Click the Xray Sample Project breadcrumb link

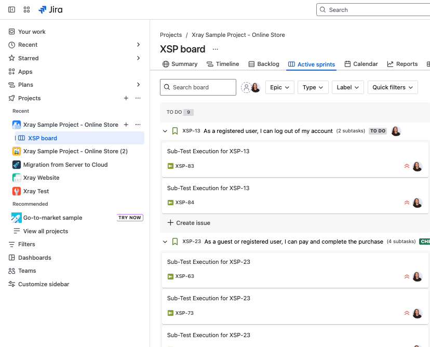[x=238, y=35]
